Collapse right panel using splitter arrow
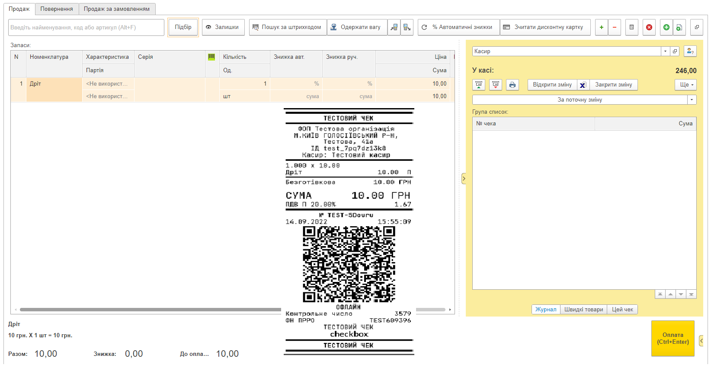The image size is (711, 368). pyautogui.click(x=464, y=178)
